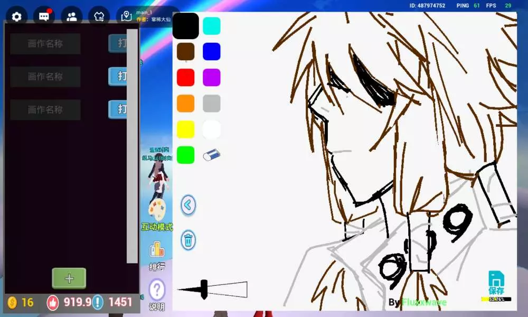Screen dimensions: 528x317
Task: Add a new artwork with plus button
Action: 69,278
